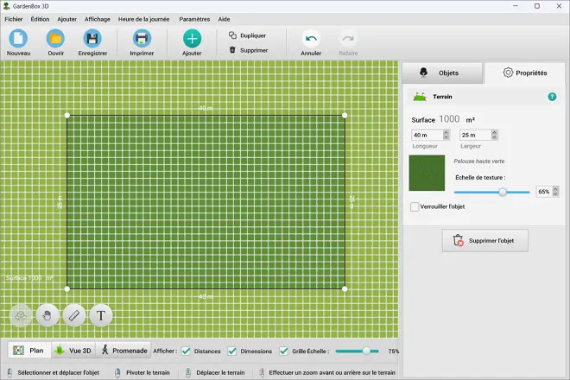Click the Imprimer printer icon

(142, 38)
